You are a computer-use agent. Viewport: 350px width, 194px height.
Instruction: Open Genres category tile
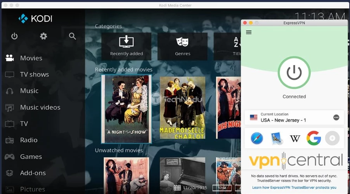(x=183, y=46)
